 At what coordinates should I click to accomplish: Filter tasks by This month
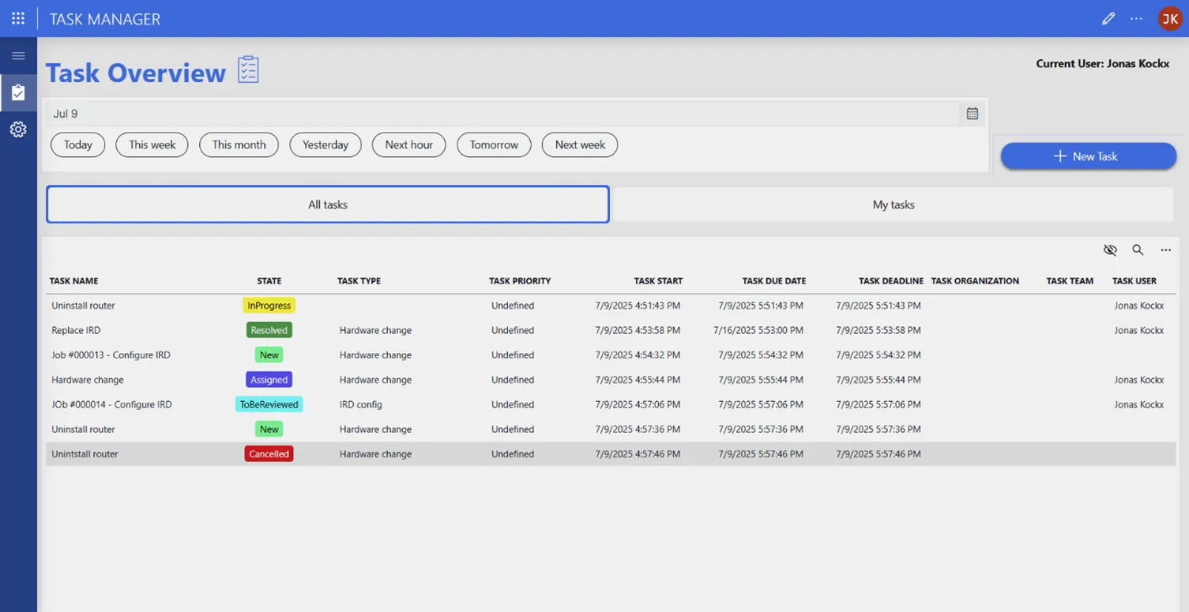click(x=239, y=145)
